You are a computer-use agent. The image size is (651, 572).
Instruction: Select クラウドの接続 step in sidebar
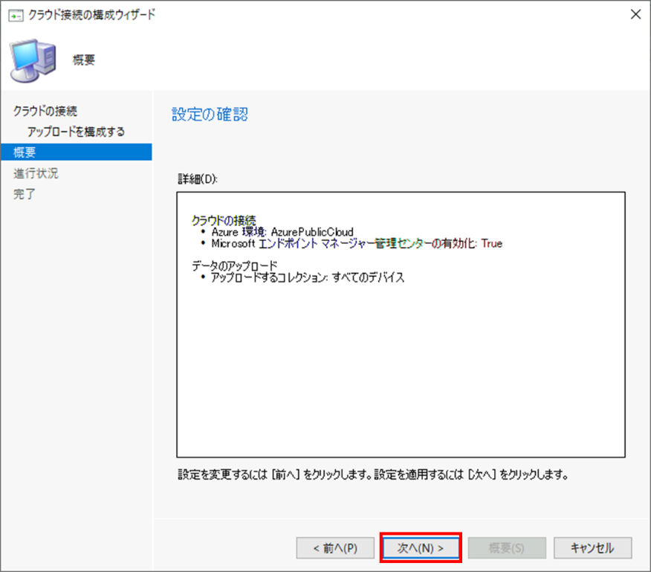(x=45, y=111)
